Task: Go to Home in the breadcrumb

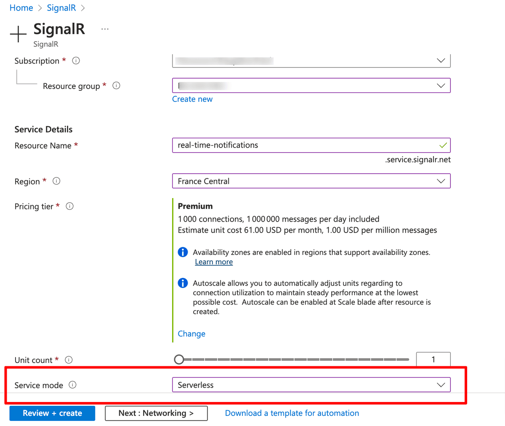Action: 21,8
